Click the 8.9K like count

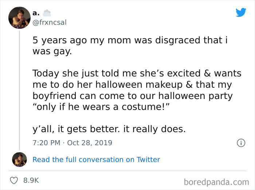tap(31, 180)
